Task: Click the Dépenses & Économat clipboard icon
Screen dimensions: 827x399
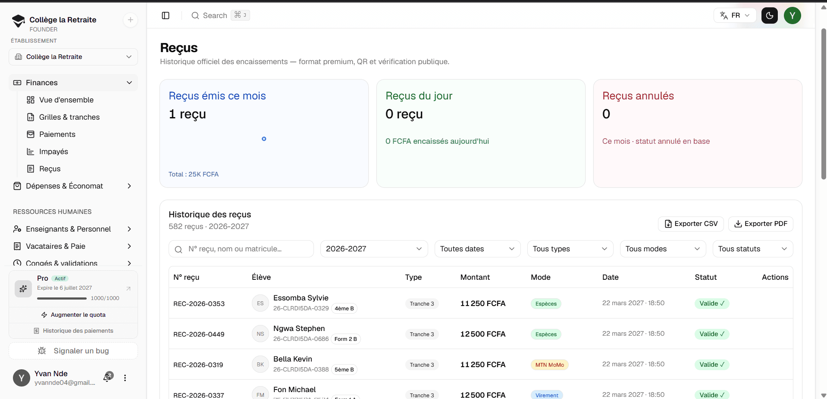Action: pos(17,186)
